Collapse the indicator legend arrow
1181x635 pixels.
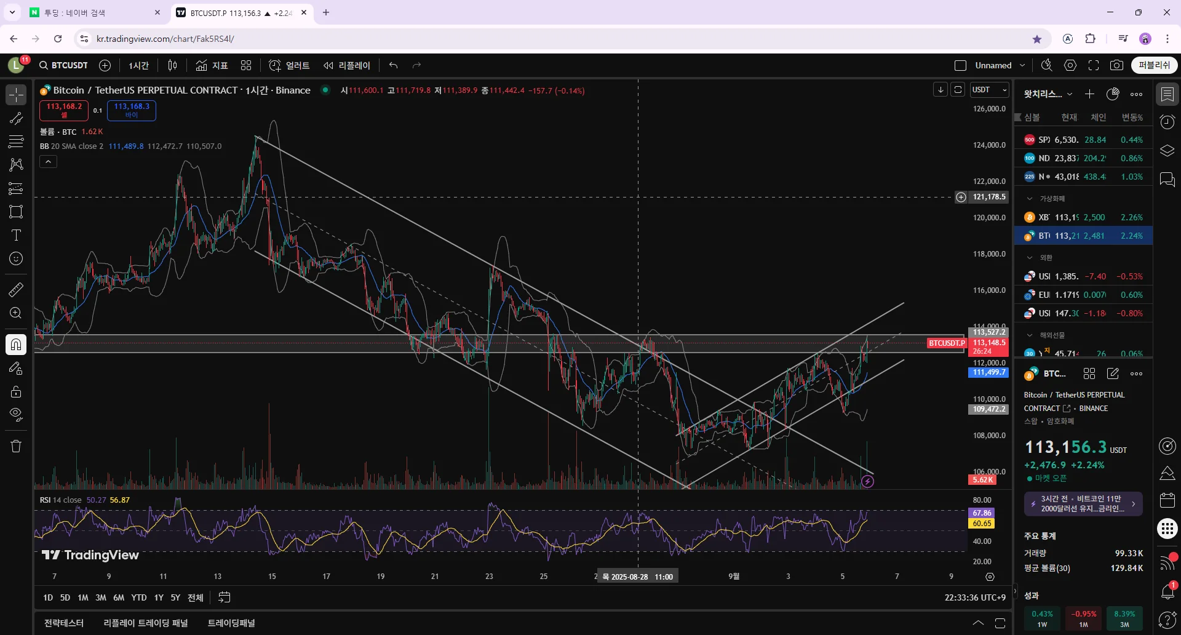click(48, 162)
